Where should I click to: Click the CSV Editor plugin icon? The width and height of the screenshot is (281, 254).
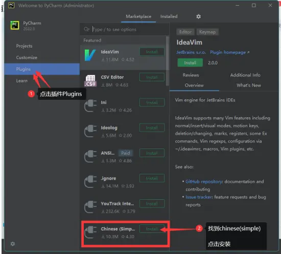[90, 81]
